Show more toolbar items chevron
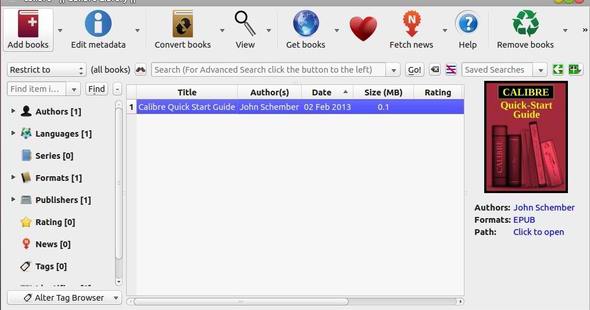 (x=585, y=30)
